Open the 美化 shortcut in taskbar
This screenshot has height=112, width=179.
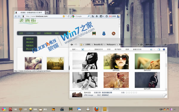(x=43, y=109)
